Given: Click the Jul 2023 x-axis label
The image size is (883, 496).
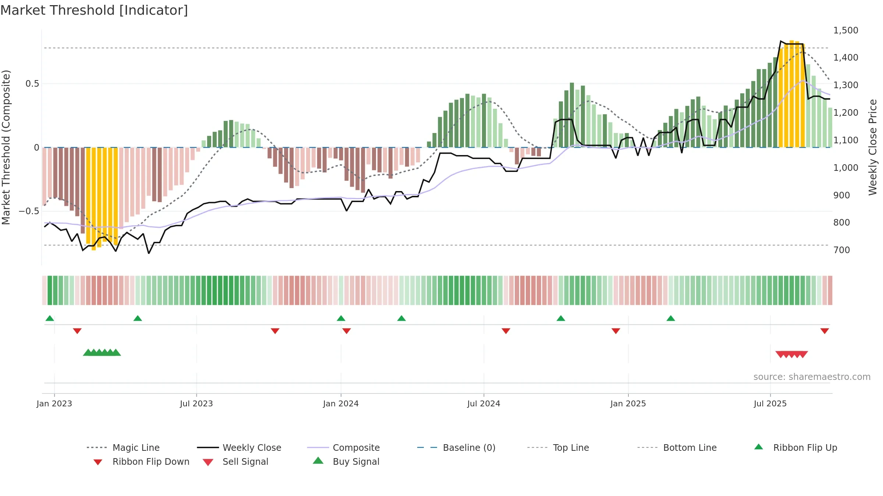Looking at the screenshot, I should click(196, 403).
